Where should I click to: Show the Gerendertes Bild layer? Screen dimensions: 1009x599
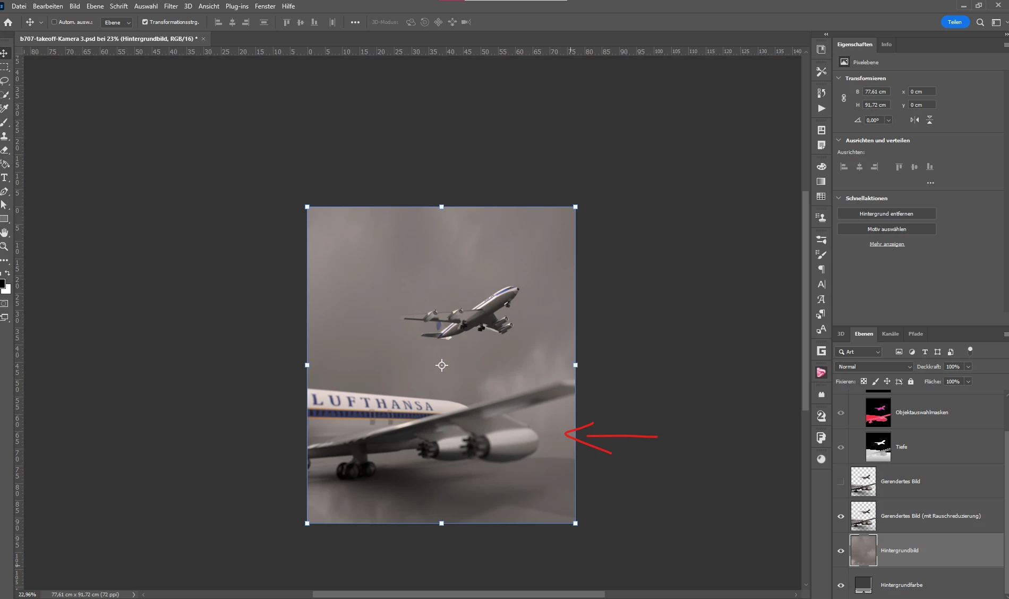coord(841,482)
